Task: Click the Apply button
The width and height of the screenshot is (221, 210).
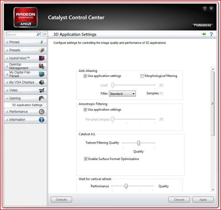Action: (203, 200)
